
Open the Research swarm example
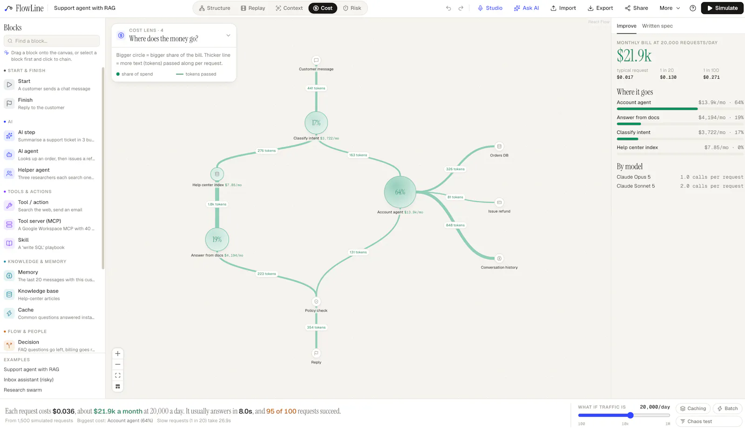point(23,390)
